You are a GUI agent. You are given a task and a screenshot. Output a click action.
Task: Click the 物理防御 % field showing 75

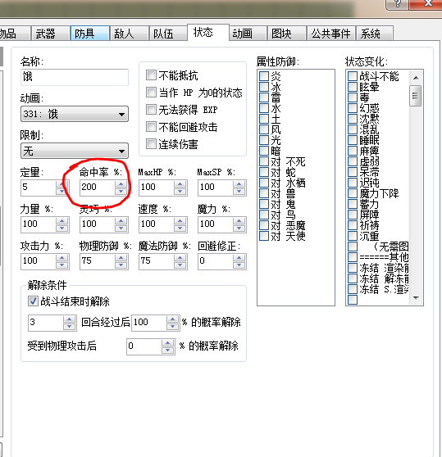point(97,261)
